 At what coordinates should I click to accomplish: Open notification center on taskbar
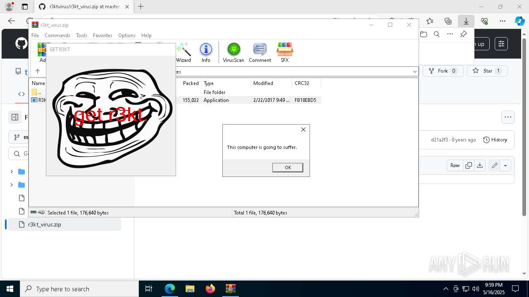pos(515,289)
